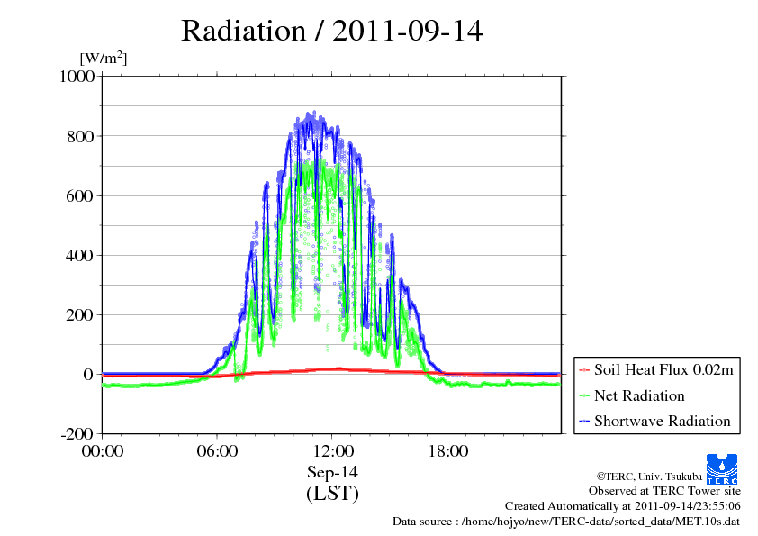Click the 'Data source' file path line
The height and width of the screenshot is (536, 758).
coord(566,522)
